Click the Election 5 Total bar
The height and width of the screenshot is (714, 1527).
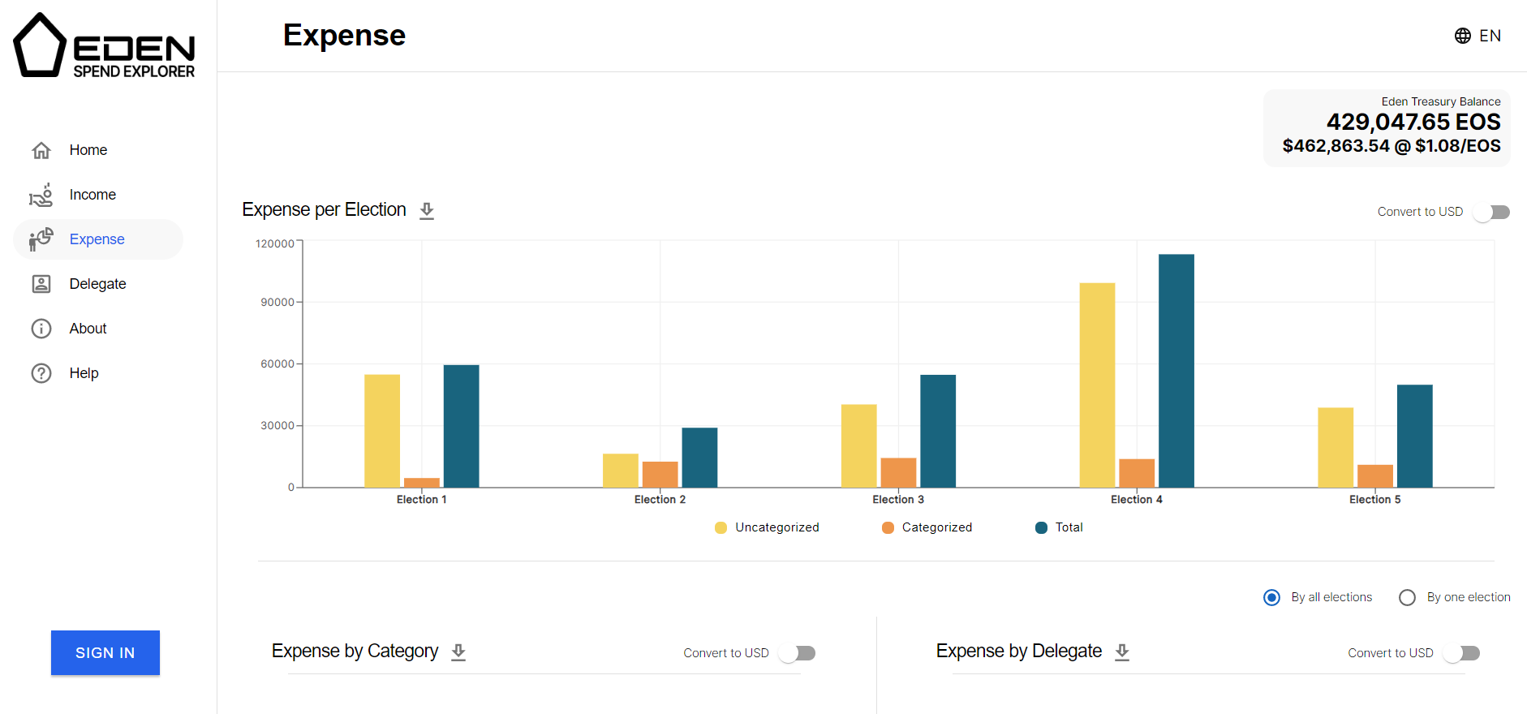[1415, 436]
